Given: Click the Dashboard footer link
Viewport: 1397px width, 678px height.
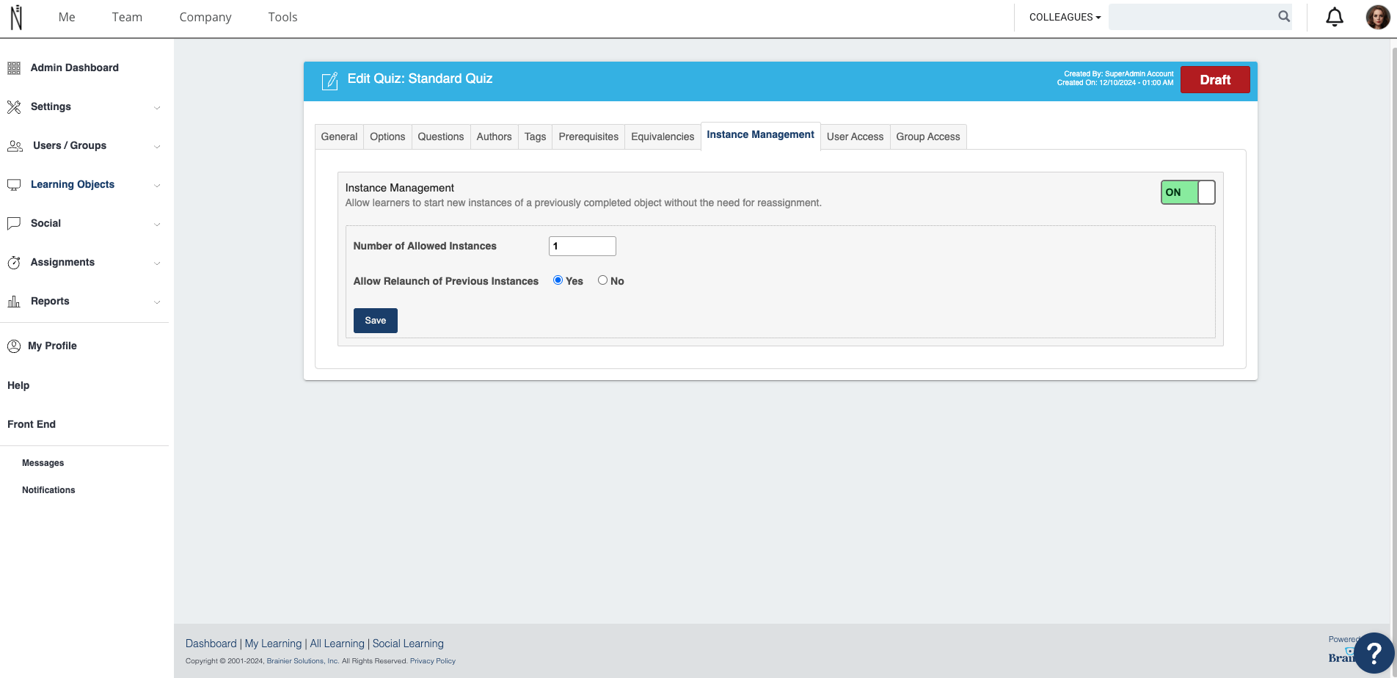Looking at the screenshot, I should click(211, 644).
